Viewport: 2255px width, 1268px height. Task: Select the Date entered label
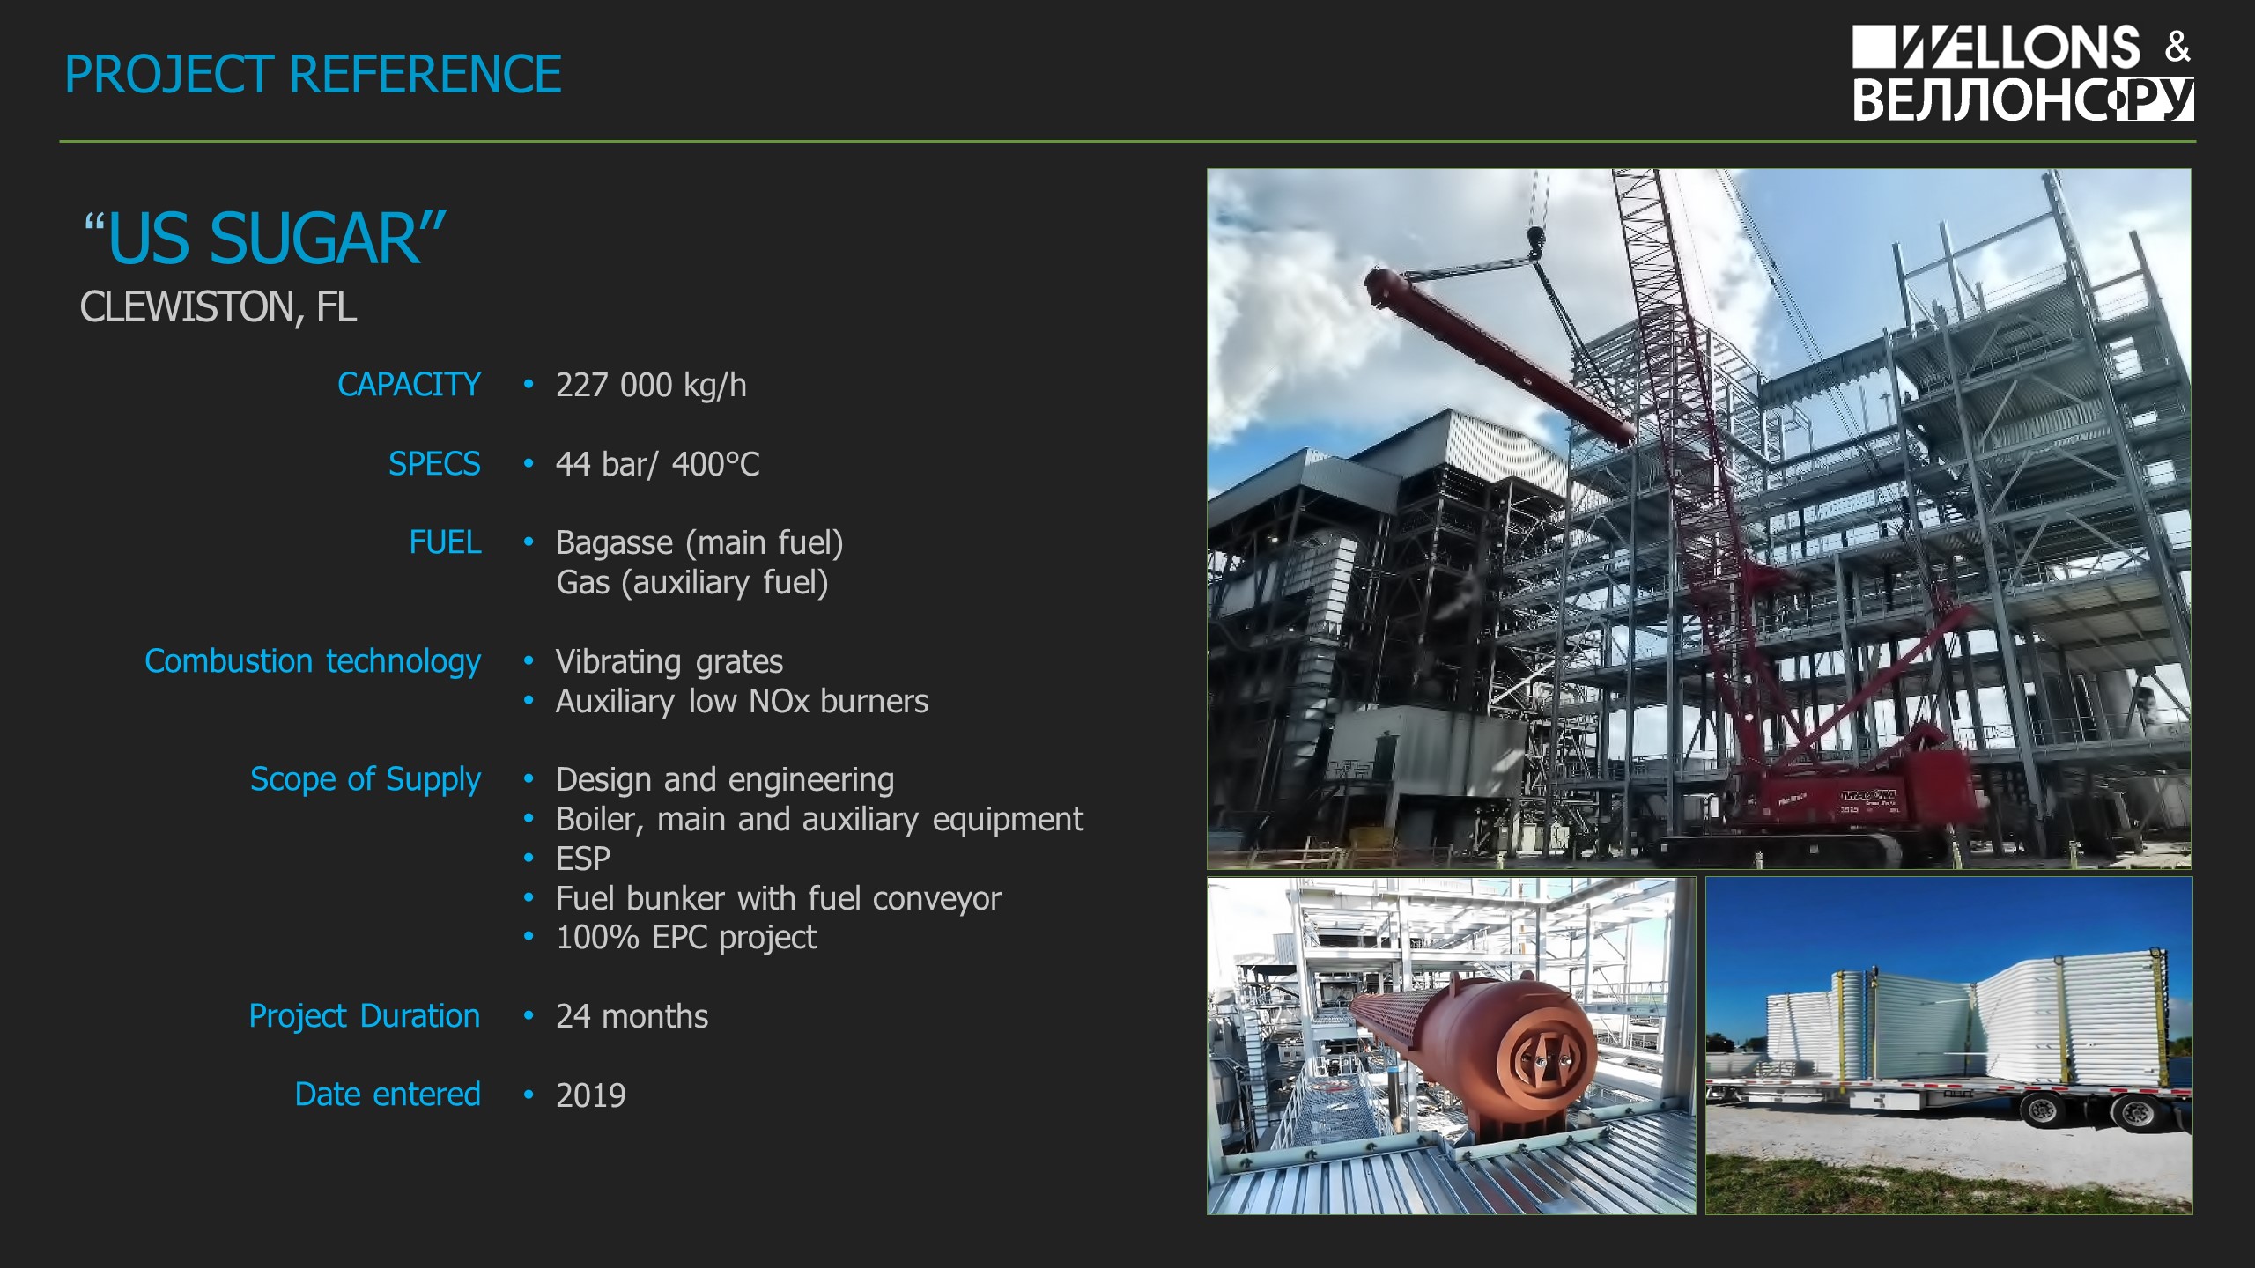click(x=388, y=1095)
